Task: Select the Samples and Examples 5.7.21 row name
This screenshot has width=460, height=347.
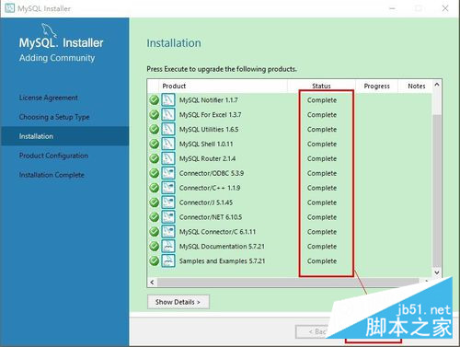Action: [x=222, y=260]
